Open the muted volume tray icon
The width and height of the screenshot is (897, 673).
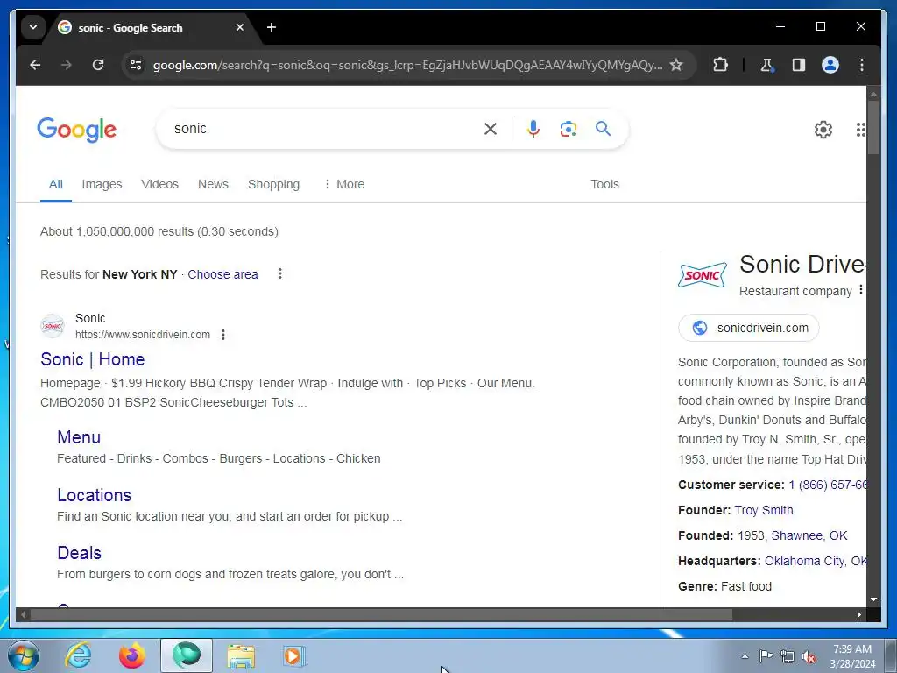point(809,656)
